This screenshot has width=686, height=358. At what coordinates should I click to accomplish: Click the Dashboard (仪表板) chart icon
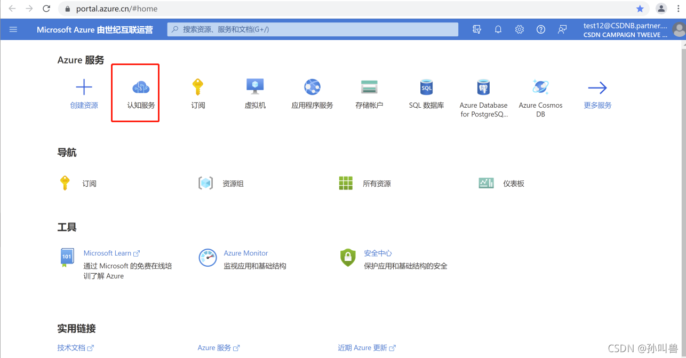click(x=486, y=183)
